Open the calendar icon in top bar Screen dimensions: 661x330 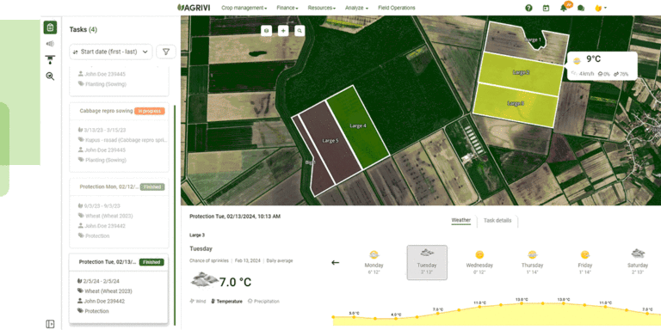tap(546, 8)
